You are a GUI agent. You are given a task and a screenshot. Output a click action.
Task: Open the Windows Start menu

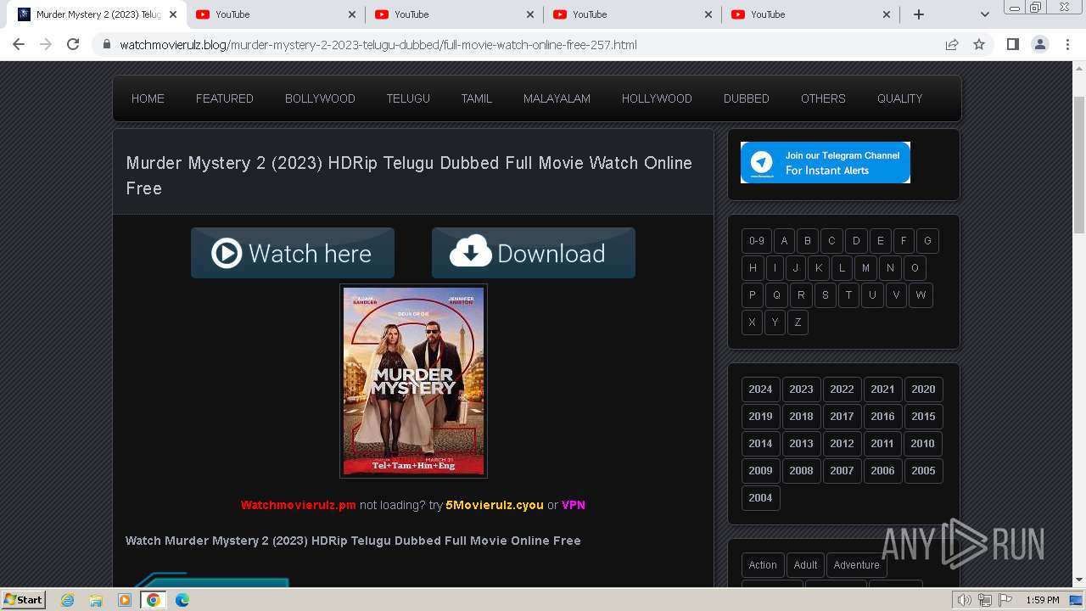(24, 600)
